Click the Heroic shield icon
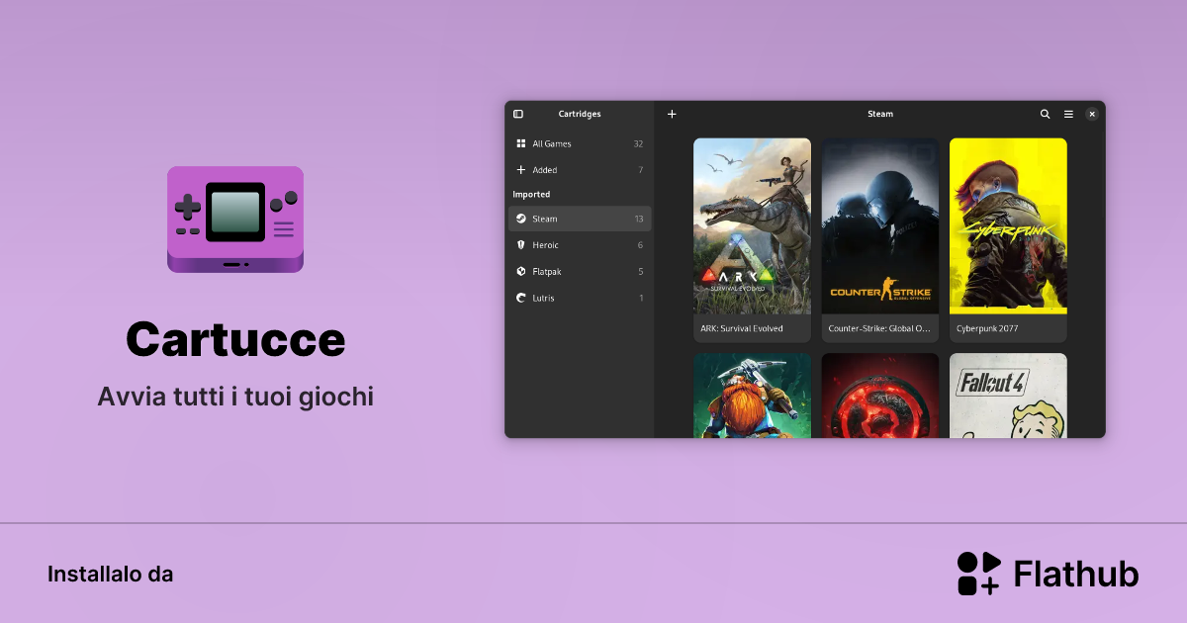The height and width of the screenshot is (623, 1187). point(523,244)
